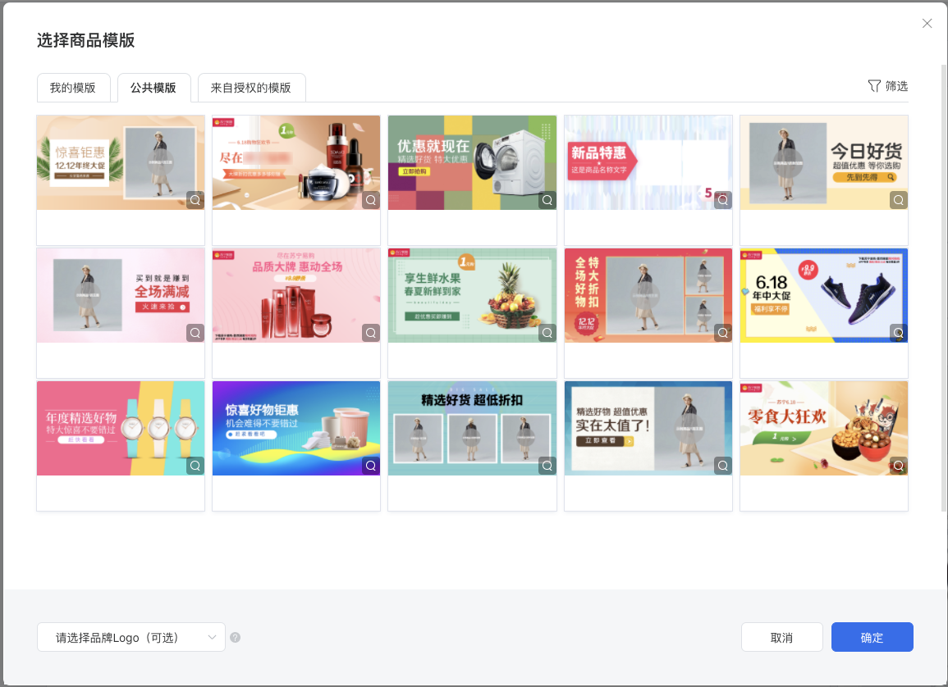Screen dimensions: 948x687
Task: Click the preview magnifier on the 6.18 sneaker template
Action: click(898, 333)
